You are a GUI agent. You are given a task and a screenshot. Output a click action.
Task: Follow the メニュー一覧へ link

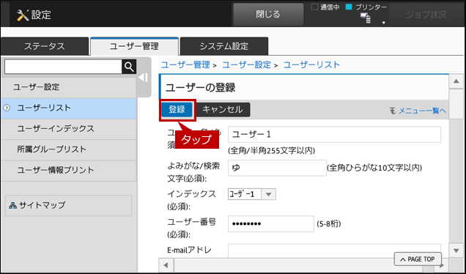point(422,111)
